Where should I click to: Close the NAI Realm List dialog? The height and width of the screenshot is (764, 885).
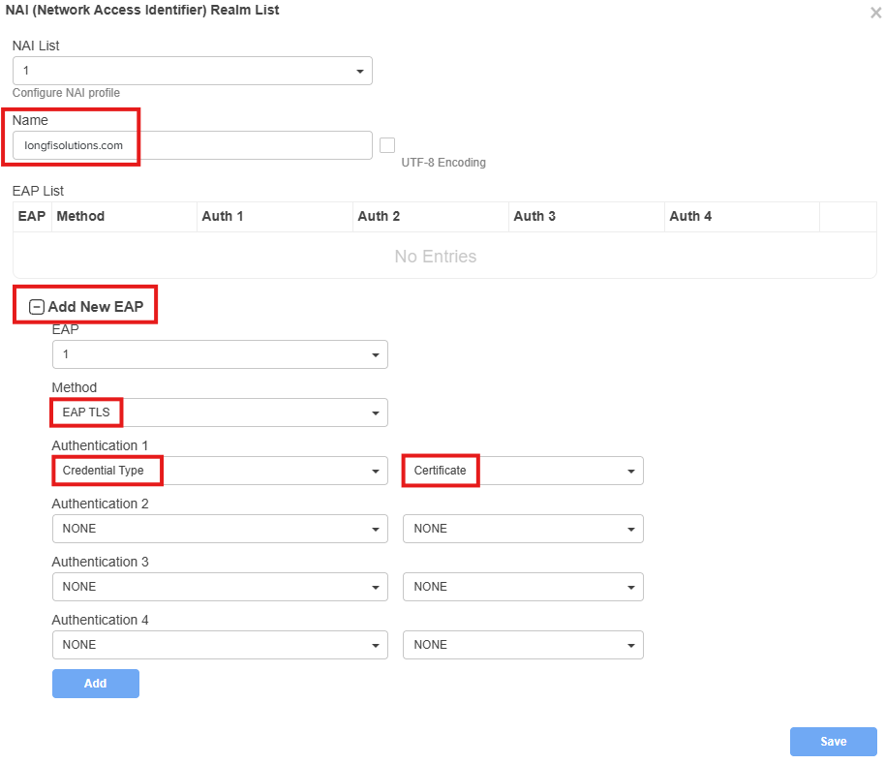point(875,13)
